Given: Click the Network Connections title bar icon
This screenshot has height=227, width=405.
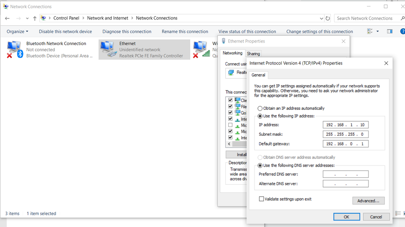Looking at the screenshot, I should (5, 6).
